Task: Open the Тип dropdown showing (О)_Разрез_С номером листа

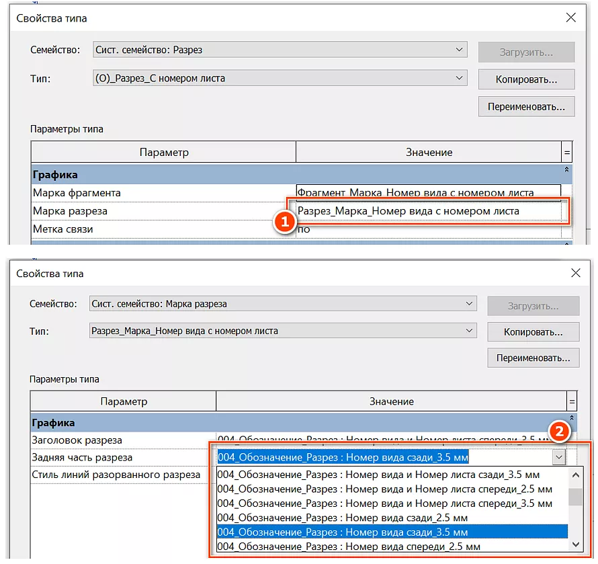Action: (460, 78)
